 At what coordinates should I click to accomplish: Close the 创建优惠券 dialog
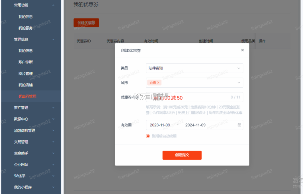pos(242,50)
